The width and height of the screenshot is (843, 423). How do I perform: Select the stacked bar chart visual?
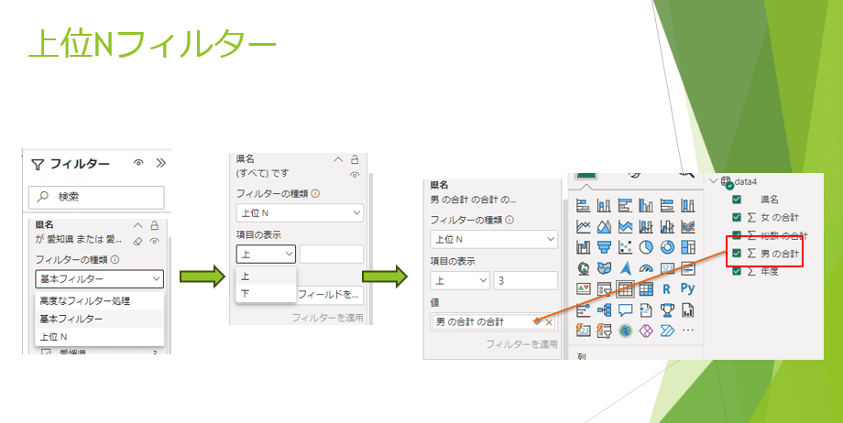584,205
